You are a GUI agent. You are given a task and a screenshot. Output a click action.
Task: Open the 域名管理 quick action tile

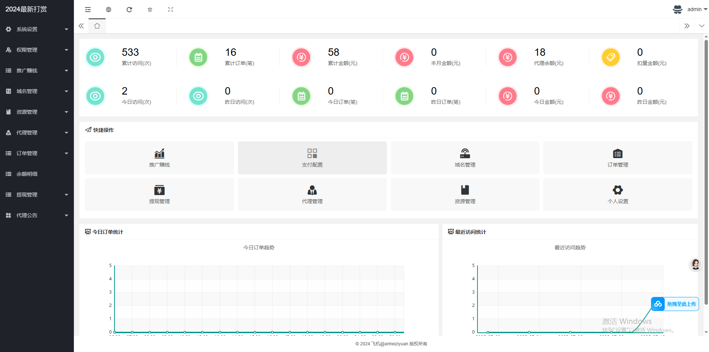coord(465,158)
